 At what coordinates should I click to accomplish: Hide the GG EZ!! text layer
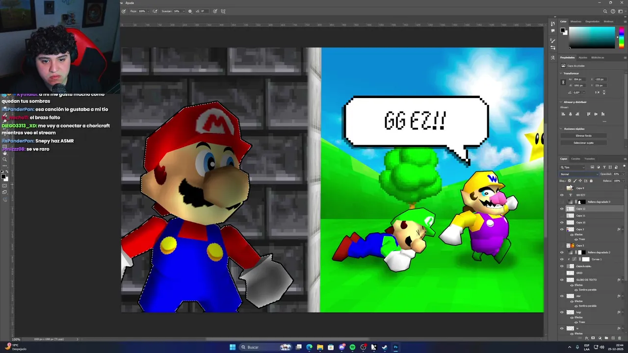[x=562, y=195]
